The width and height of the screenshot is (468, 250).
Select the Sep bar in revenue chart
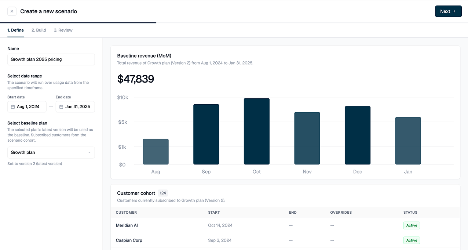(206, 134)
